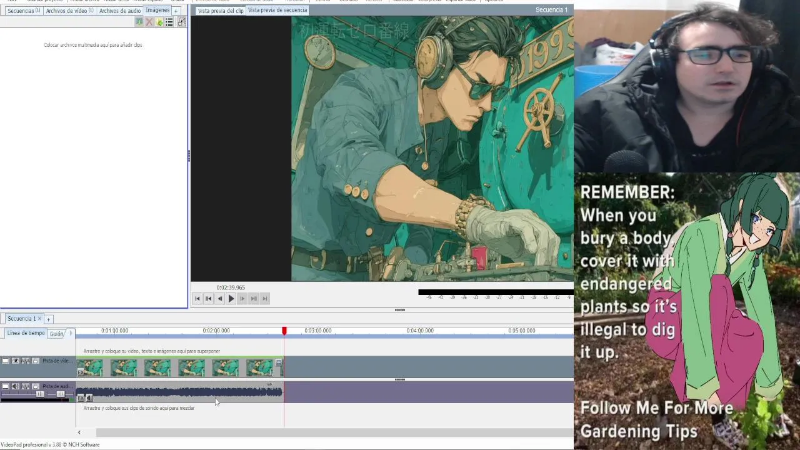Click the audio clip speaker volume icon

tap(89, 398)
